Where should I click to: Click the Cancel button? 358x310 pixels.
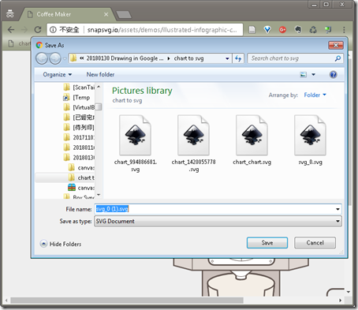tap(315, 243)
